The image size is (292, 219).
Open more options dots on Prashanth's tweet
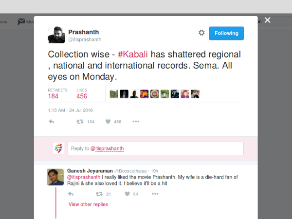click(136, 122)
